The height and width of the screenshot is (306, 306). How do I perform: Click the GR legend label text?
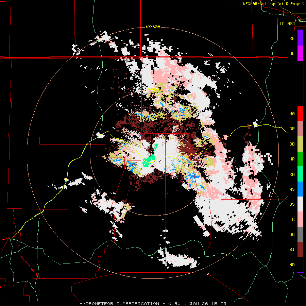pos(292,129)
